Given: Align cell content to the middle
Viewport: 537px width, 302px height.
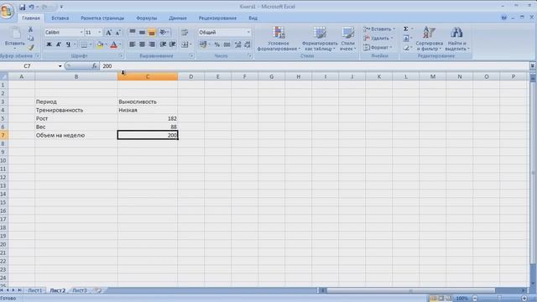Looking at the screenshot, I should pyautogui.click(x=142, y=33).
